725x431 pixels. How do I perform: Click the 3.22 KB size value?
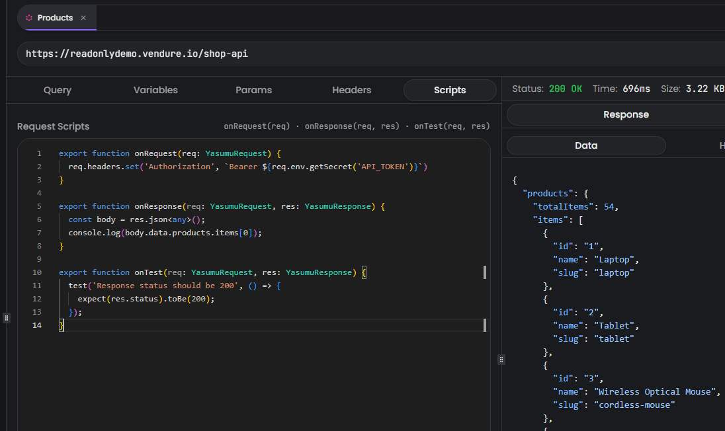(x=705, y=89)
